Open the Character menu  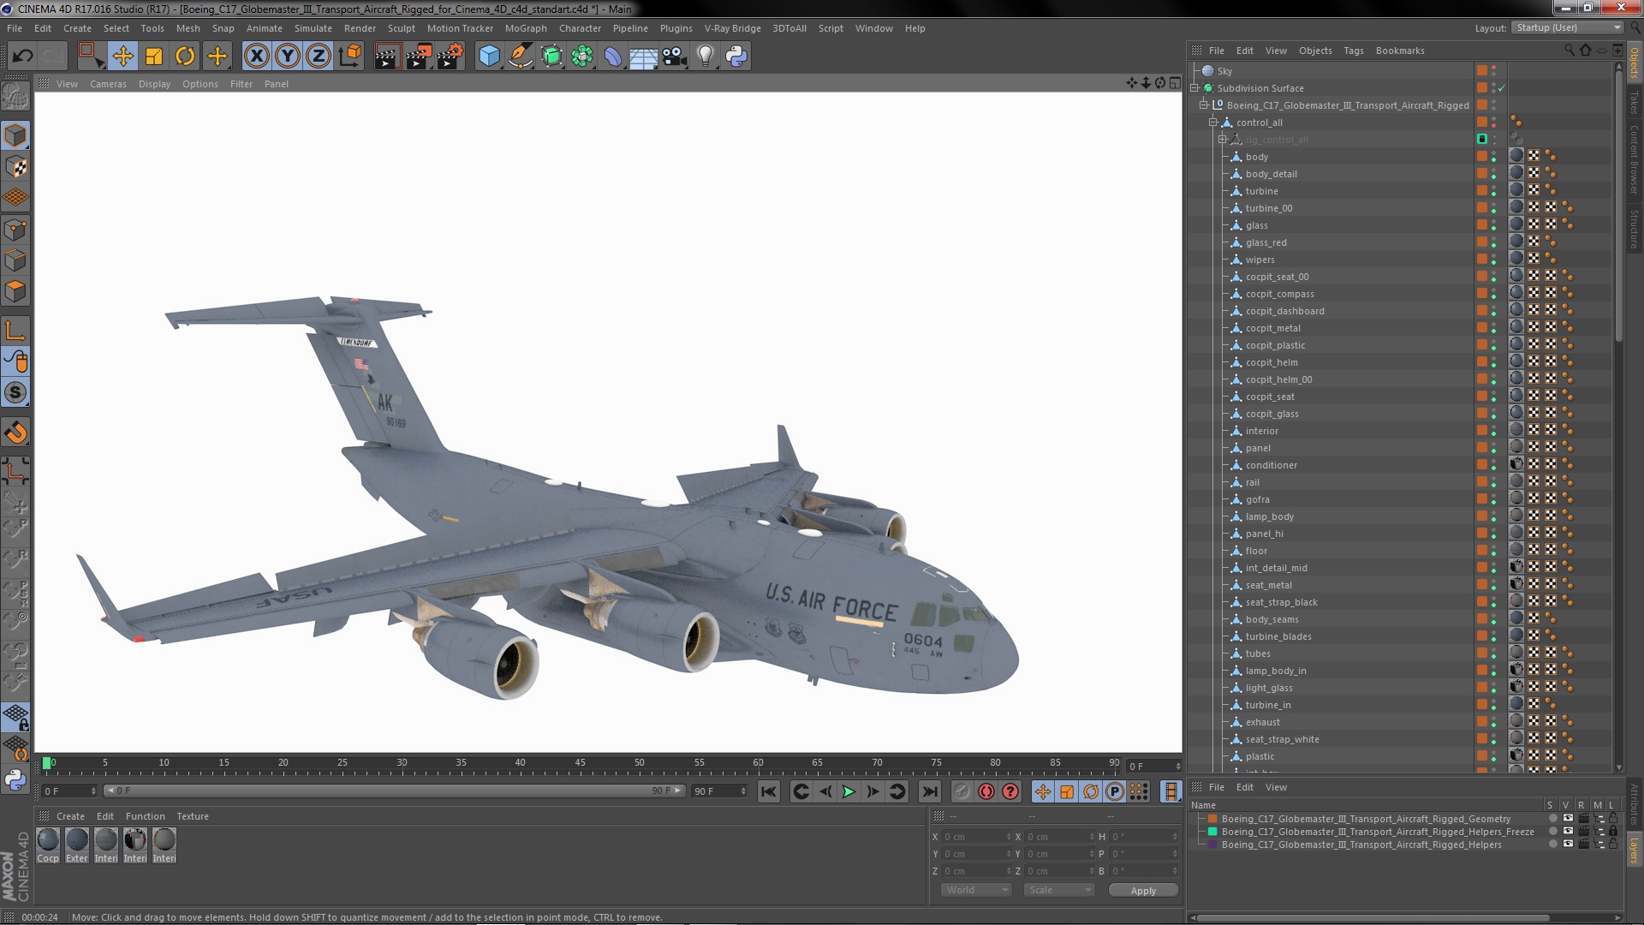coord(580,28)
